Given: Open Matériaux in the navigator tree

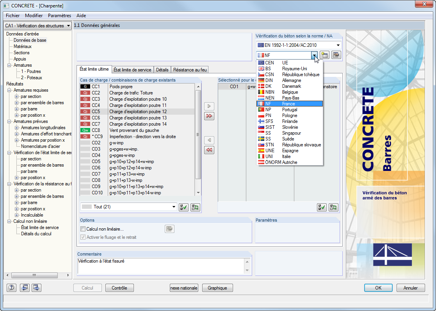Looking at the screenshot, I should (x=23, y=46).
